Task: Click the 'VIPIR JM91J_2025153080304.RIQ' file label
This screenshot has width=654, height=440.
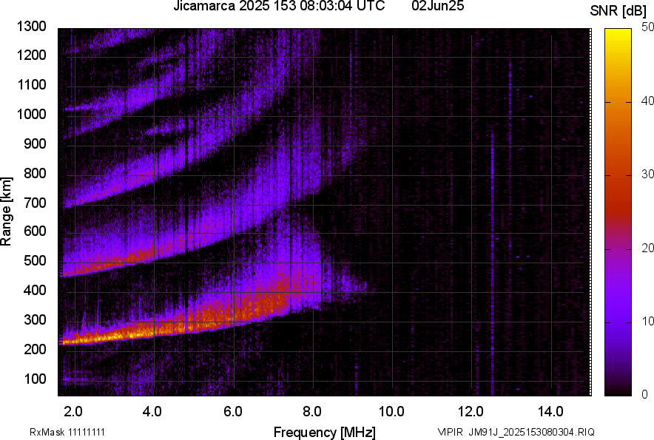Action: click(516, 432)
